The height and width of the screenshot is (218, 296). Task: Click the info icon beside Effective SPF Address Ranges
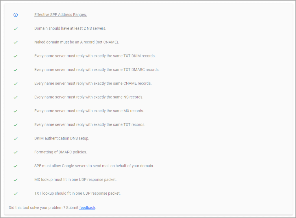16,15
